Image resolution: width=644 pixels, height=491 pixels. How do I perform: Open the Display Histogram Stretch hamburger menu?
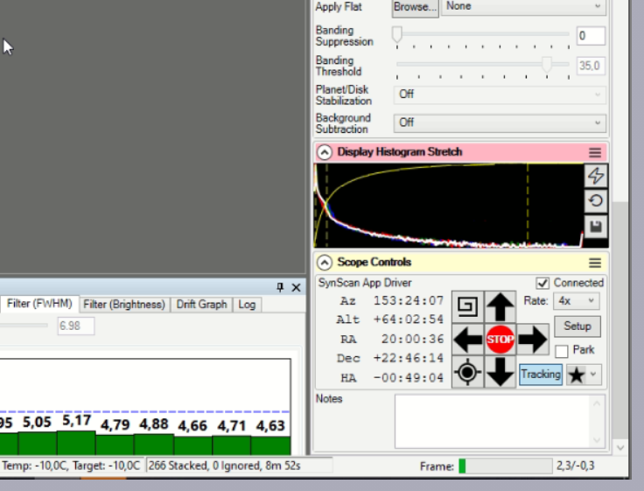(x=595, y=152)
